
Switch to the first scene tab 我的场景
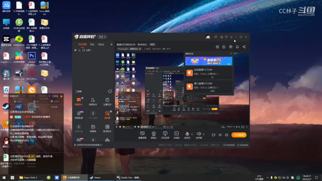pyautogui.click(x=83, y=44)
